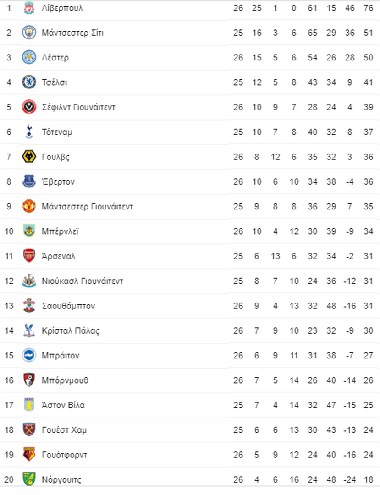380x495 pixels.
Task: Click the Tottenham cockerel crest icon
Action: 29,132
